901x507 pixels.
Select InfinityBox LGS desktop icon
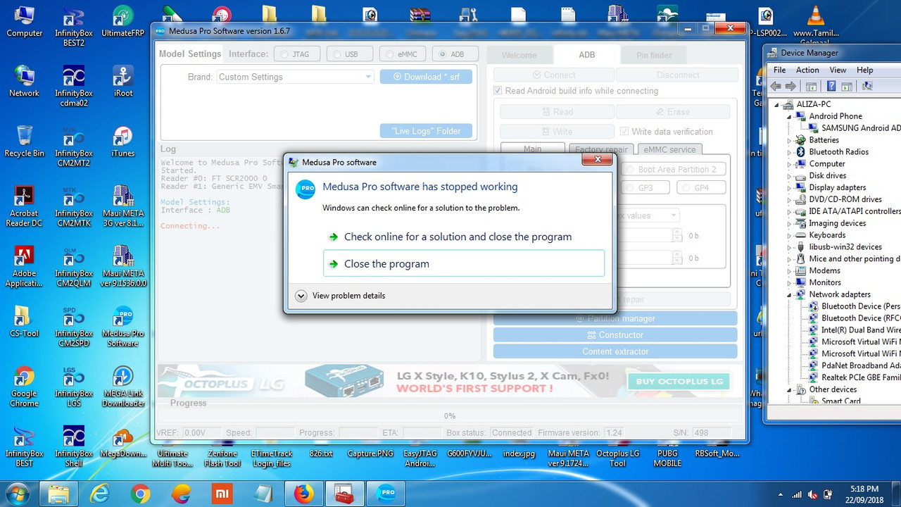pos(73,386)
